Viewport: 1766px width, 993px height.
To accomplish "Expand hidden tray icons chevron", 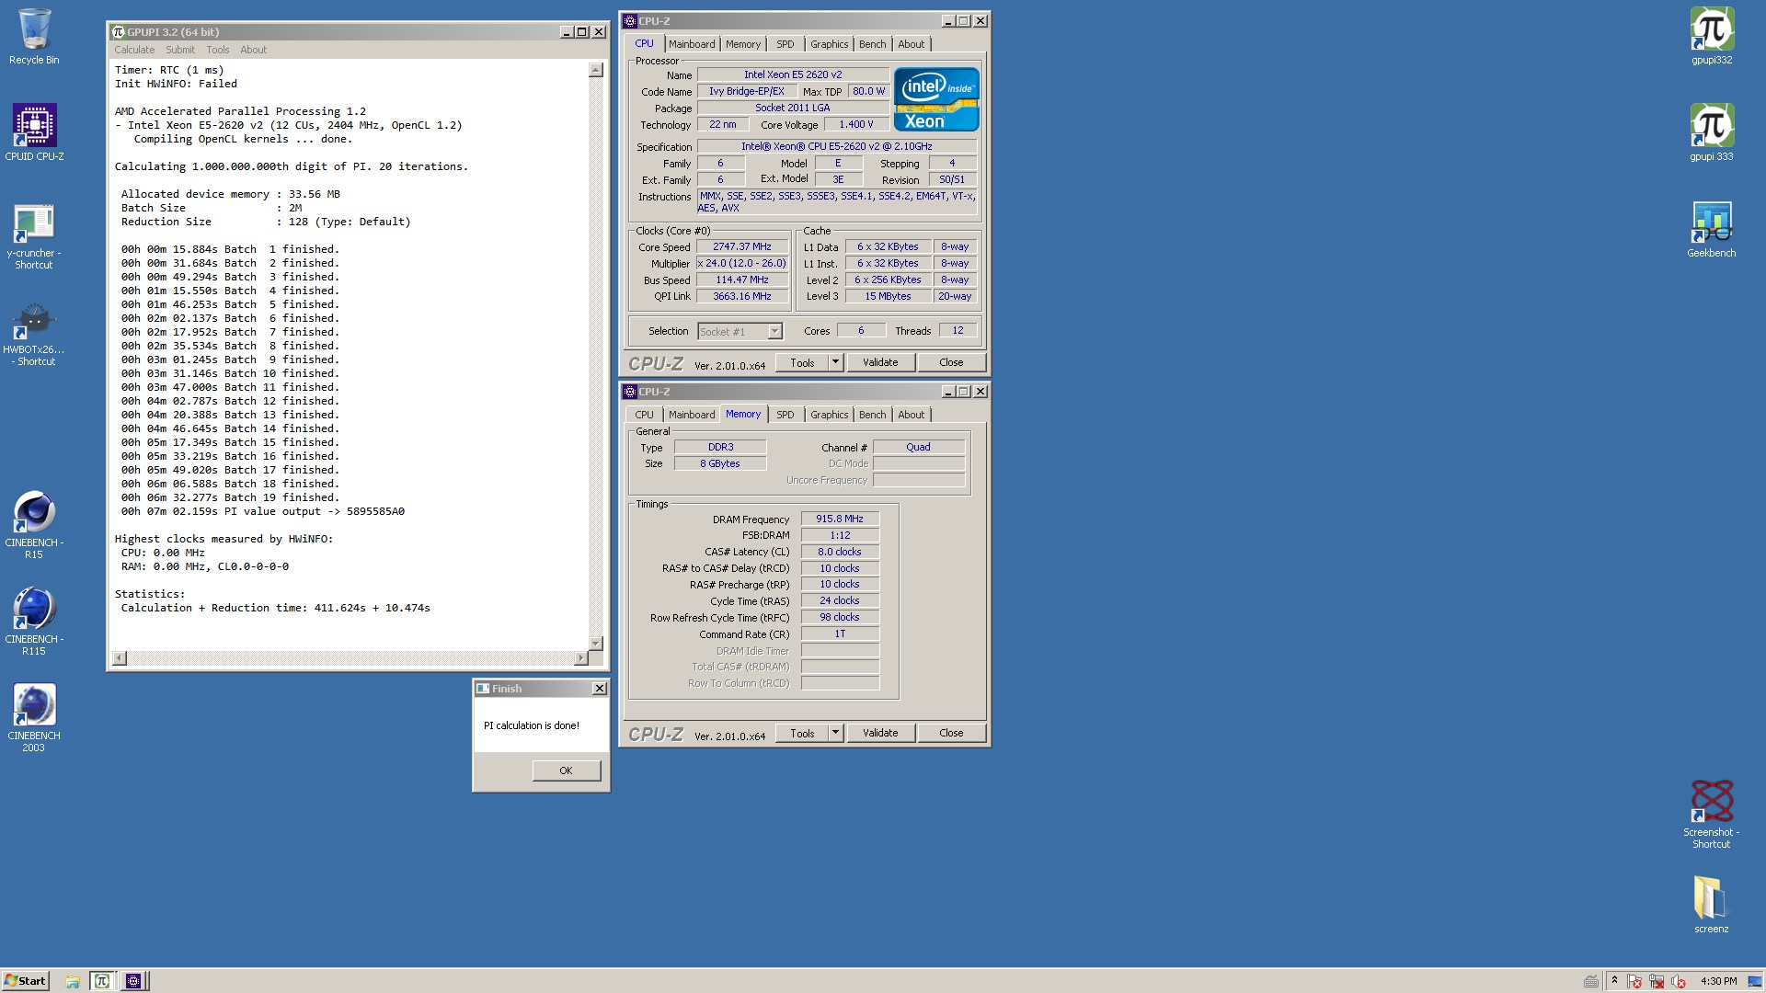I will tap(1614, 981).
